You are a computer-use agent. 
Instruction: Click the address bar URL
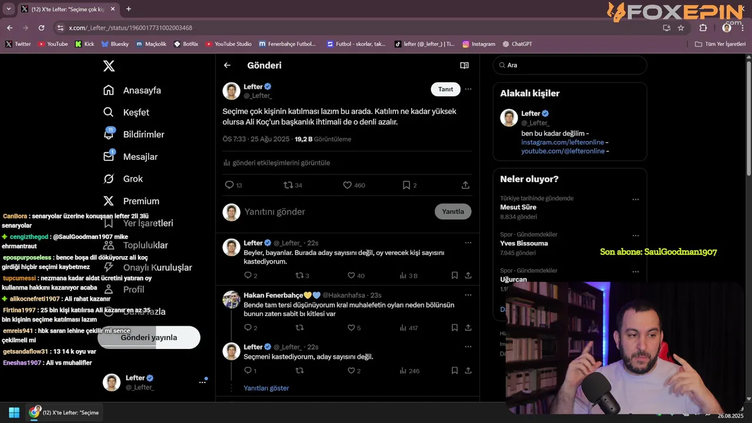point(130,28)
